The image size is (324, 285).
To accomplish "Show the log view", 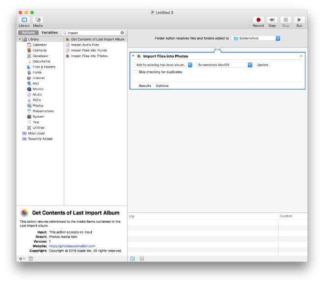I will tap(132, 259).
